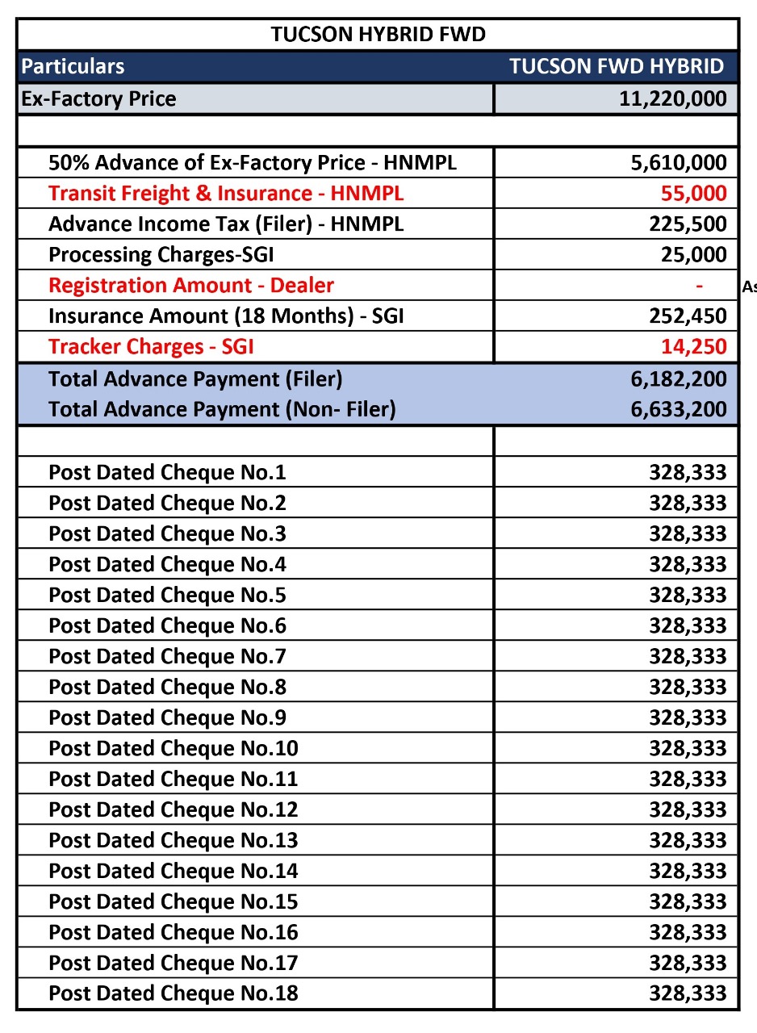Viewport: 757px width, 1033px height.
Task: Click the Transit Freight & Insurance label
Action: click(226, 193)
